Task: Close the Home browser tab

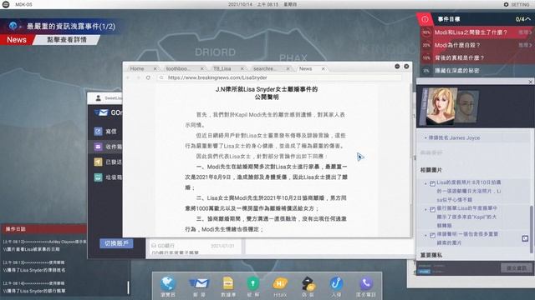Action: point(155,68)
